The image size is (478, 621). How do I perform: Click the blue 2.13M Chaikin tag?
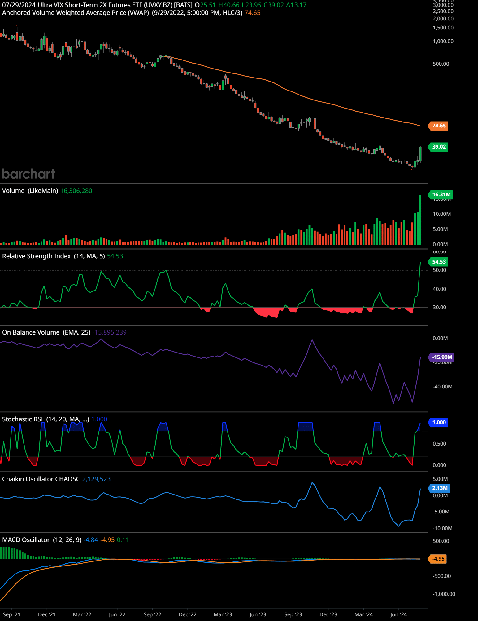439,488
